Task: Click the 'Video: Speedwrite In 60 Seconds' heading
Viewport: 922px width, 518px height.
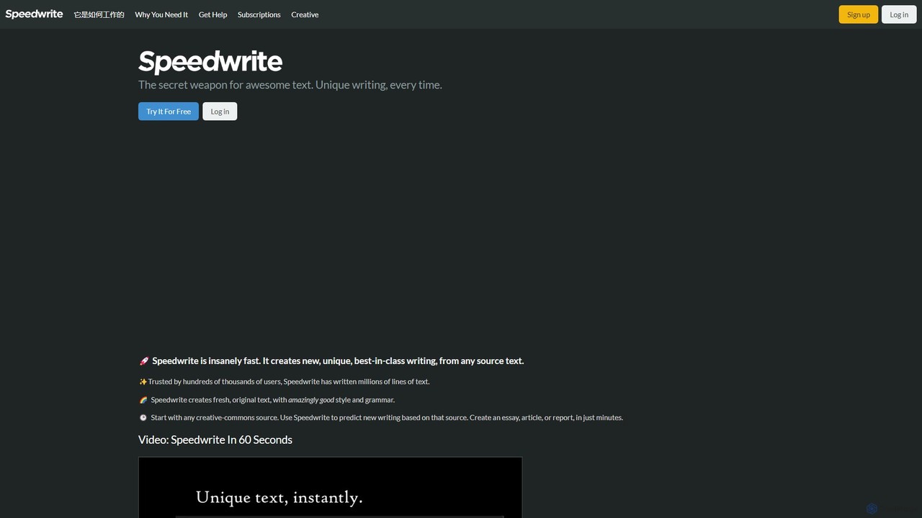Action: (x=215, y=440)
